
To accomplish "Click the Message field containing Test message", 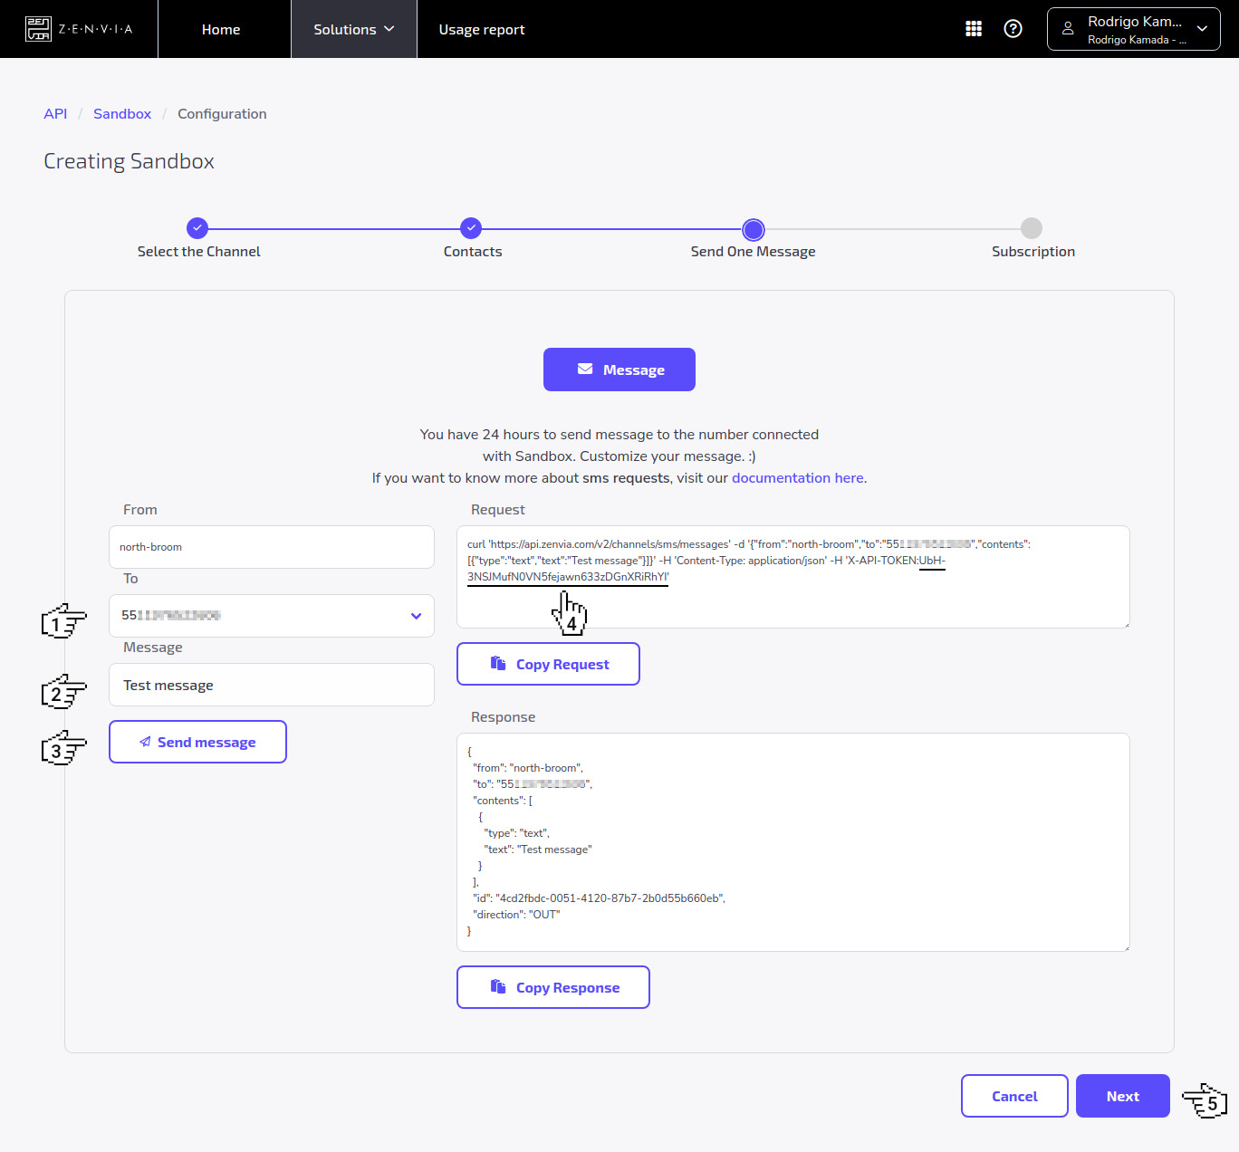I will tap(271, 685).
